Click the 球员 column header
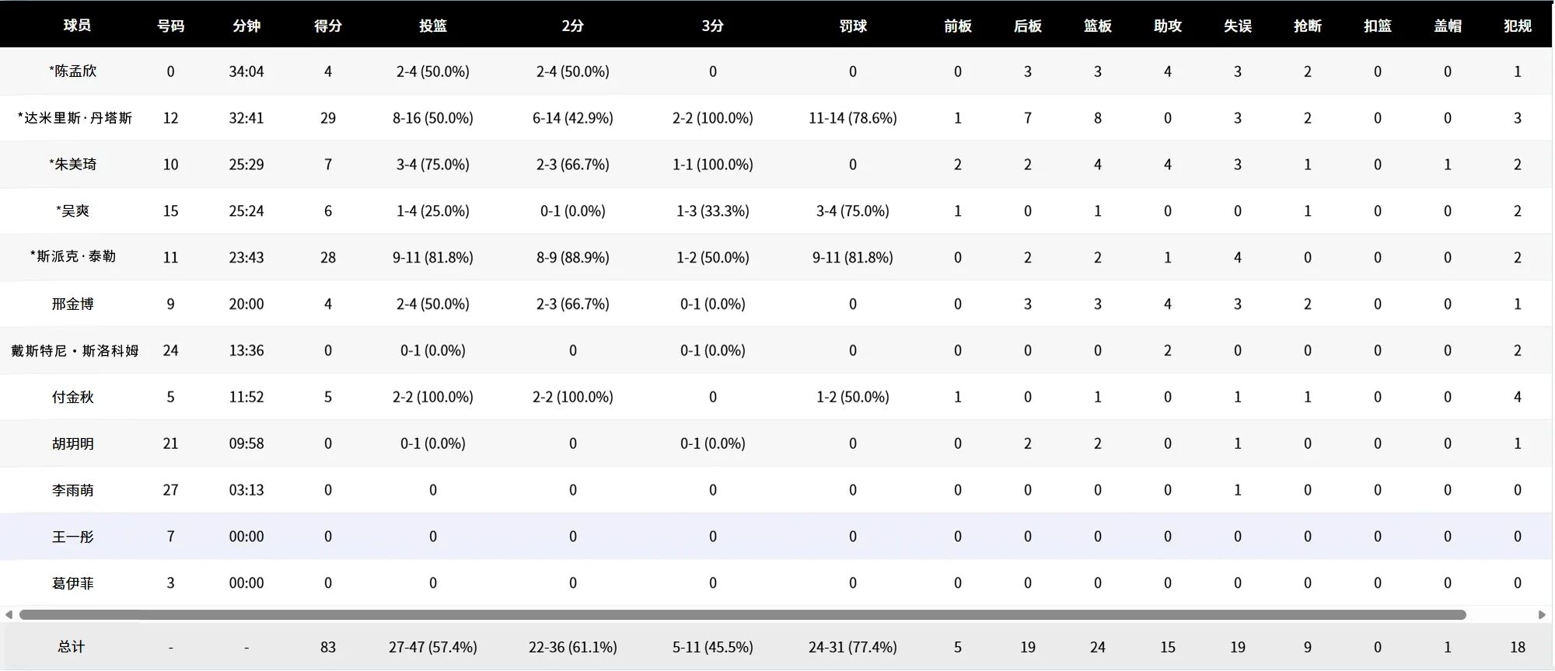 click(x=77, y=26)
